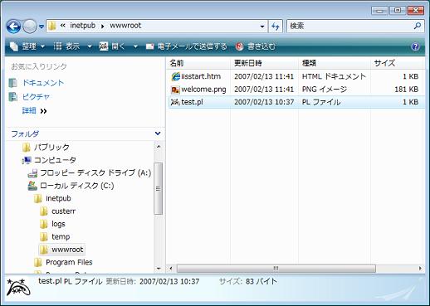Click the Forward navigation arrow button
The height and width of the screenshot is (306, 430).
point(30,27)
